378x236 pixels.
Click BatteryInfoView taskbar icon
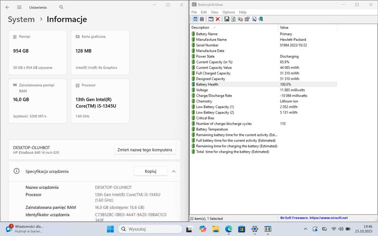coord(268,229)
